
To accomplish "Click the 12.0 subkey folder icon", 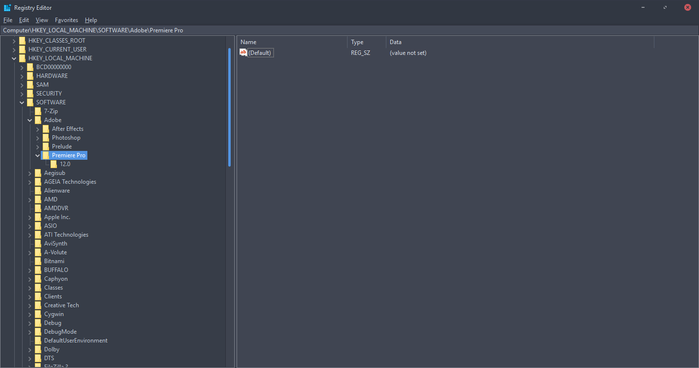I will 54,164.
